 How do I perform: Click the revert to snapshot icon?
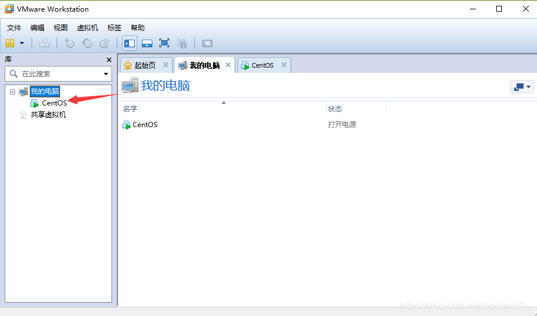click(87, 43)
